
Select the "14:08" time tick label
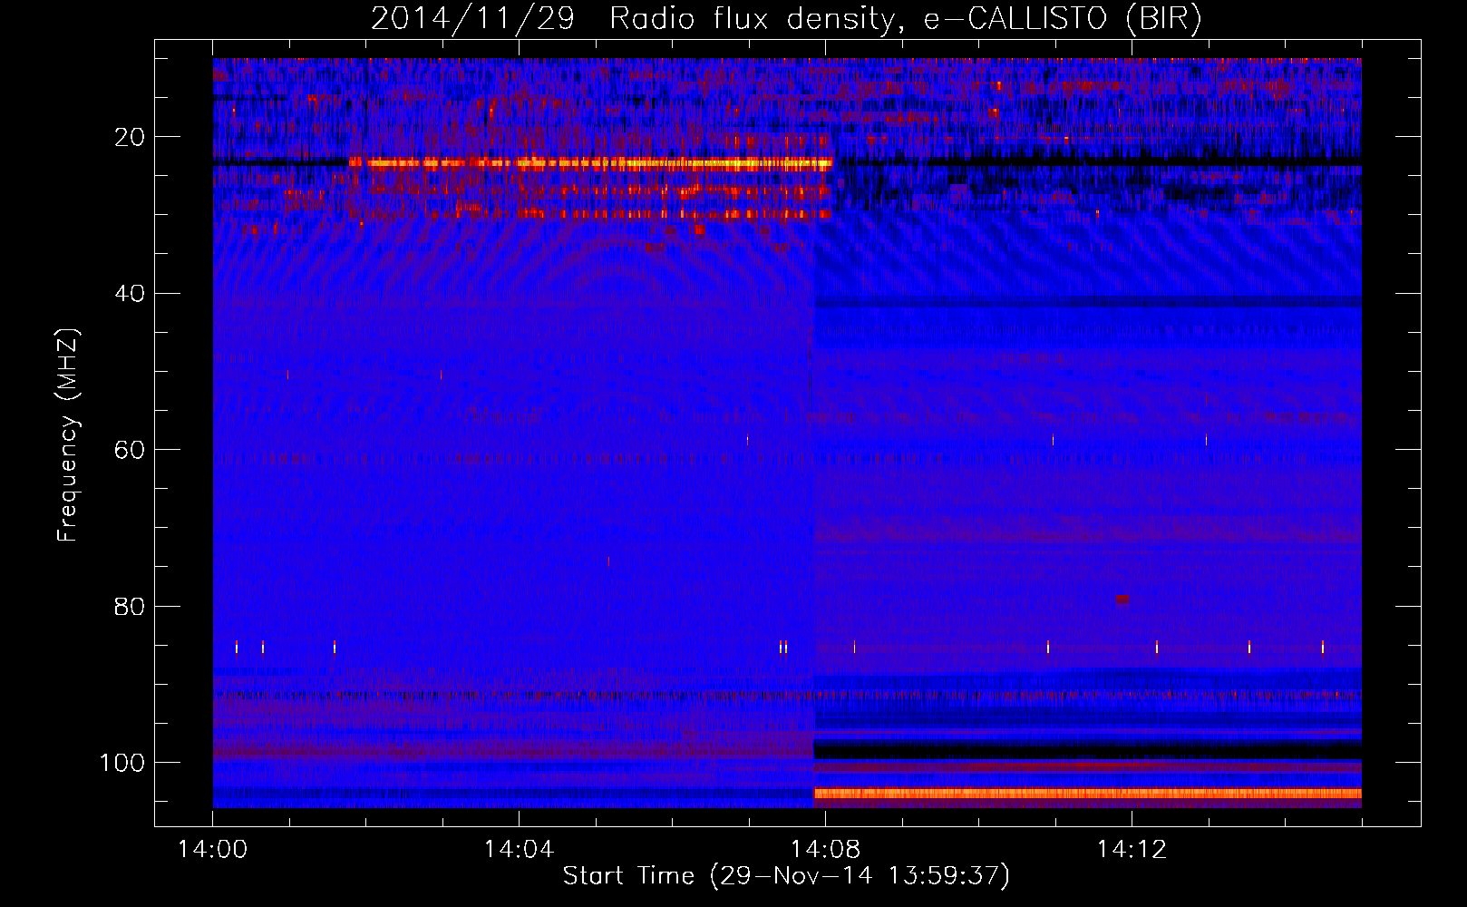click(x=825, y=850)
